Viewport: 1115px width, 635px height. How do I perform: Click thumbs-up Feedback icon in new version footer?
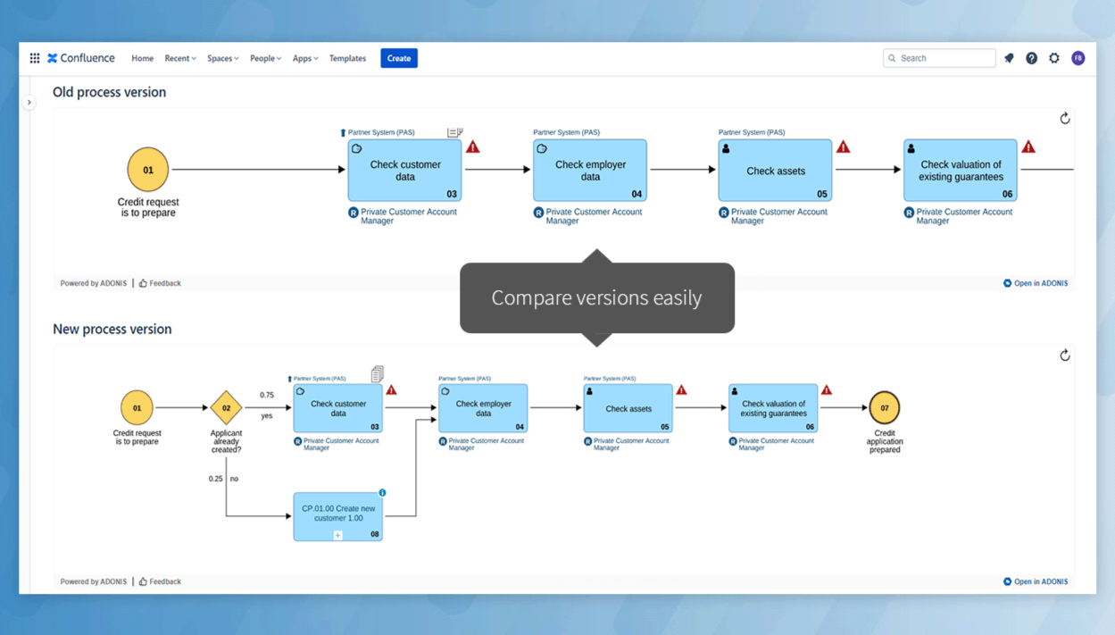143,581
